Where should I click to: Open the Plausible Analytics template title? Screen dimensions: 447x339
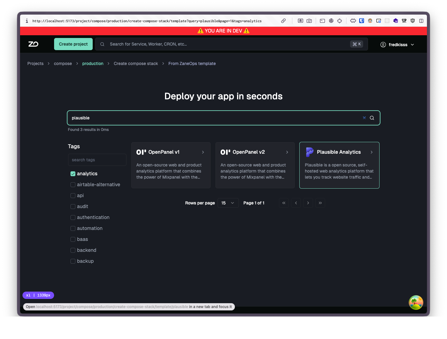339,152
